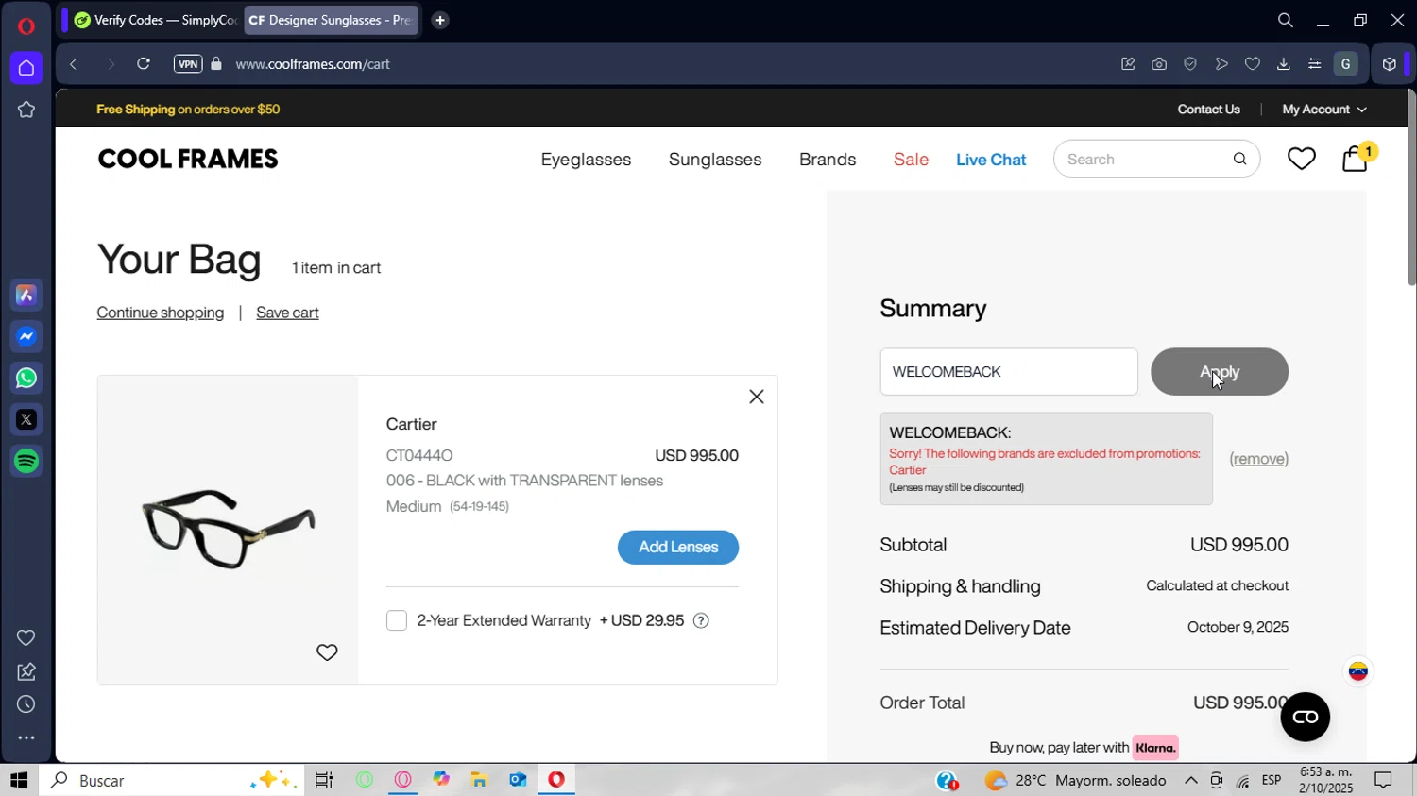
Task: Click the sidebar heart icon at the bottom
Action: [x=26, y=638]
